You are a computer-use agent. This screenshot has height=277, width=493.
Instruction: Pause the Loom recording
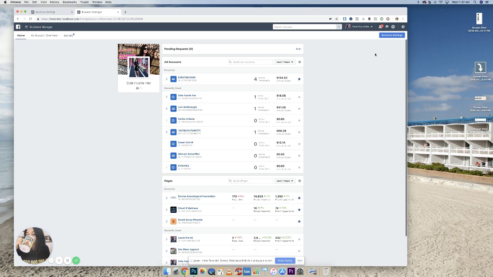(x=67, y=260)
